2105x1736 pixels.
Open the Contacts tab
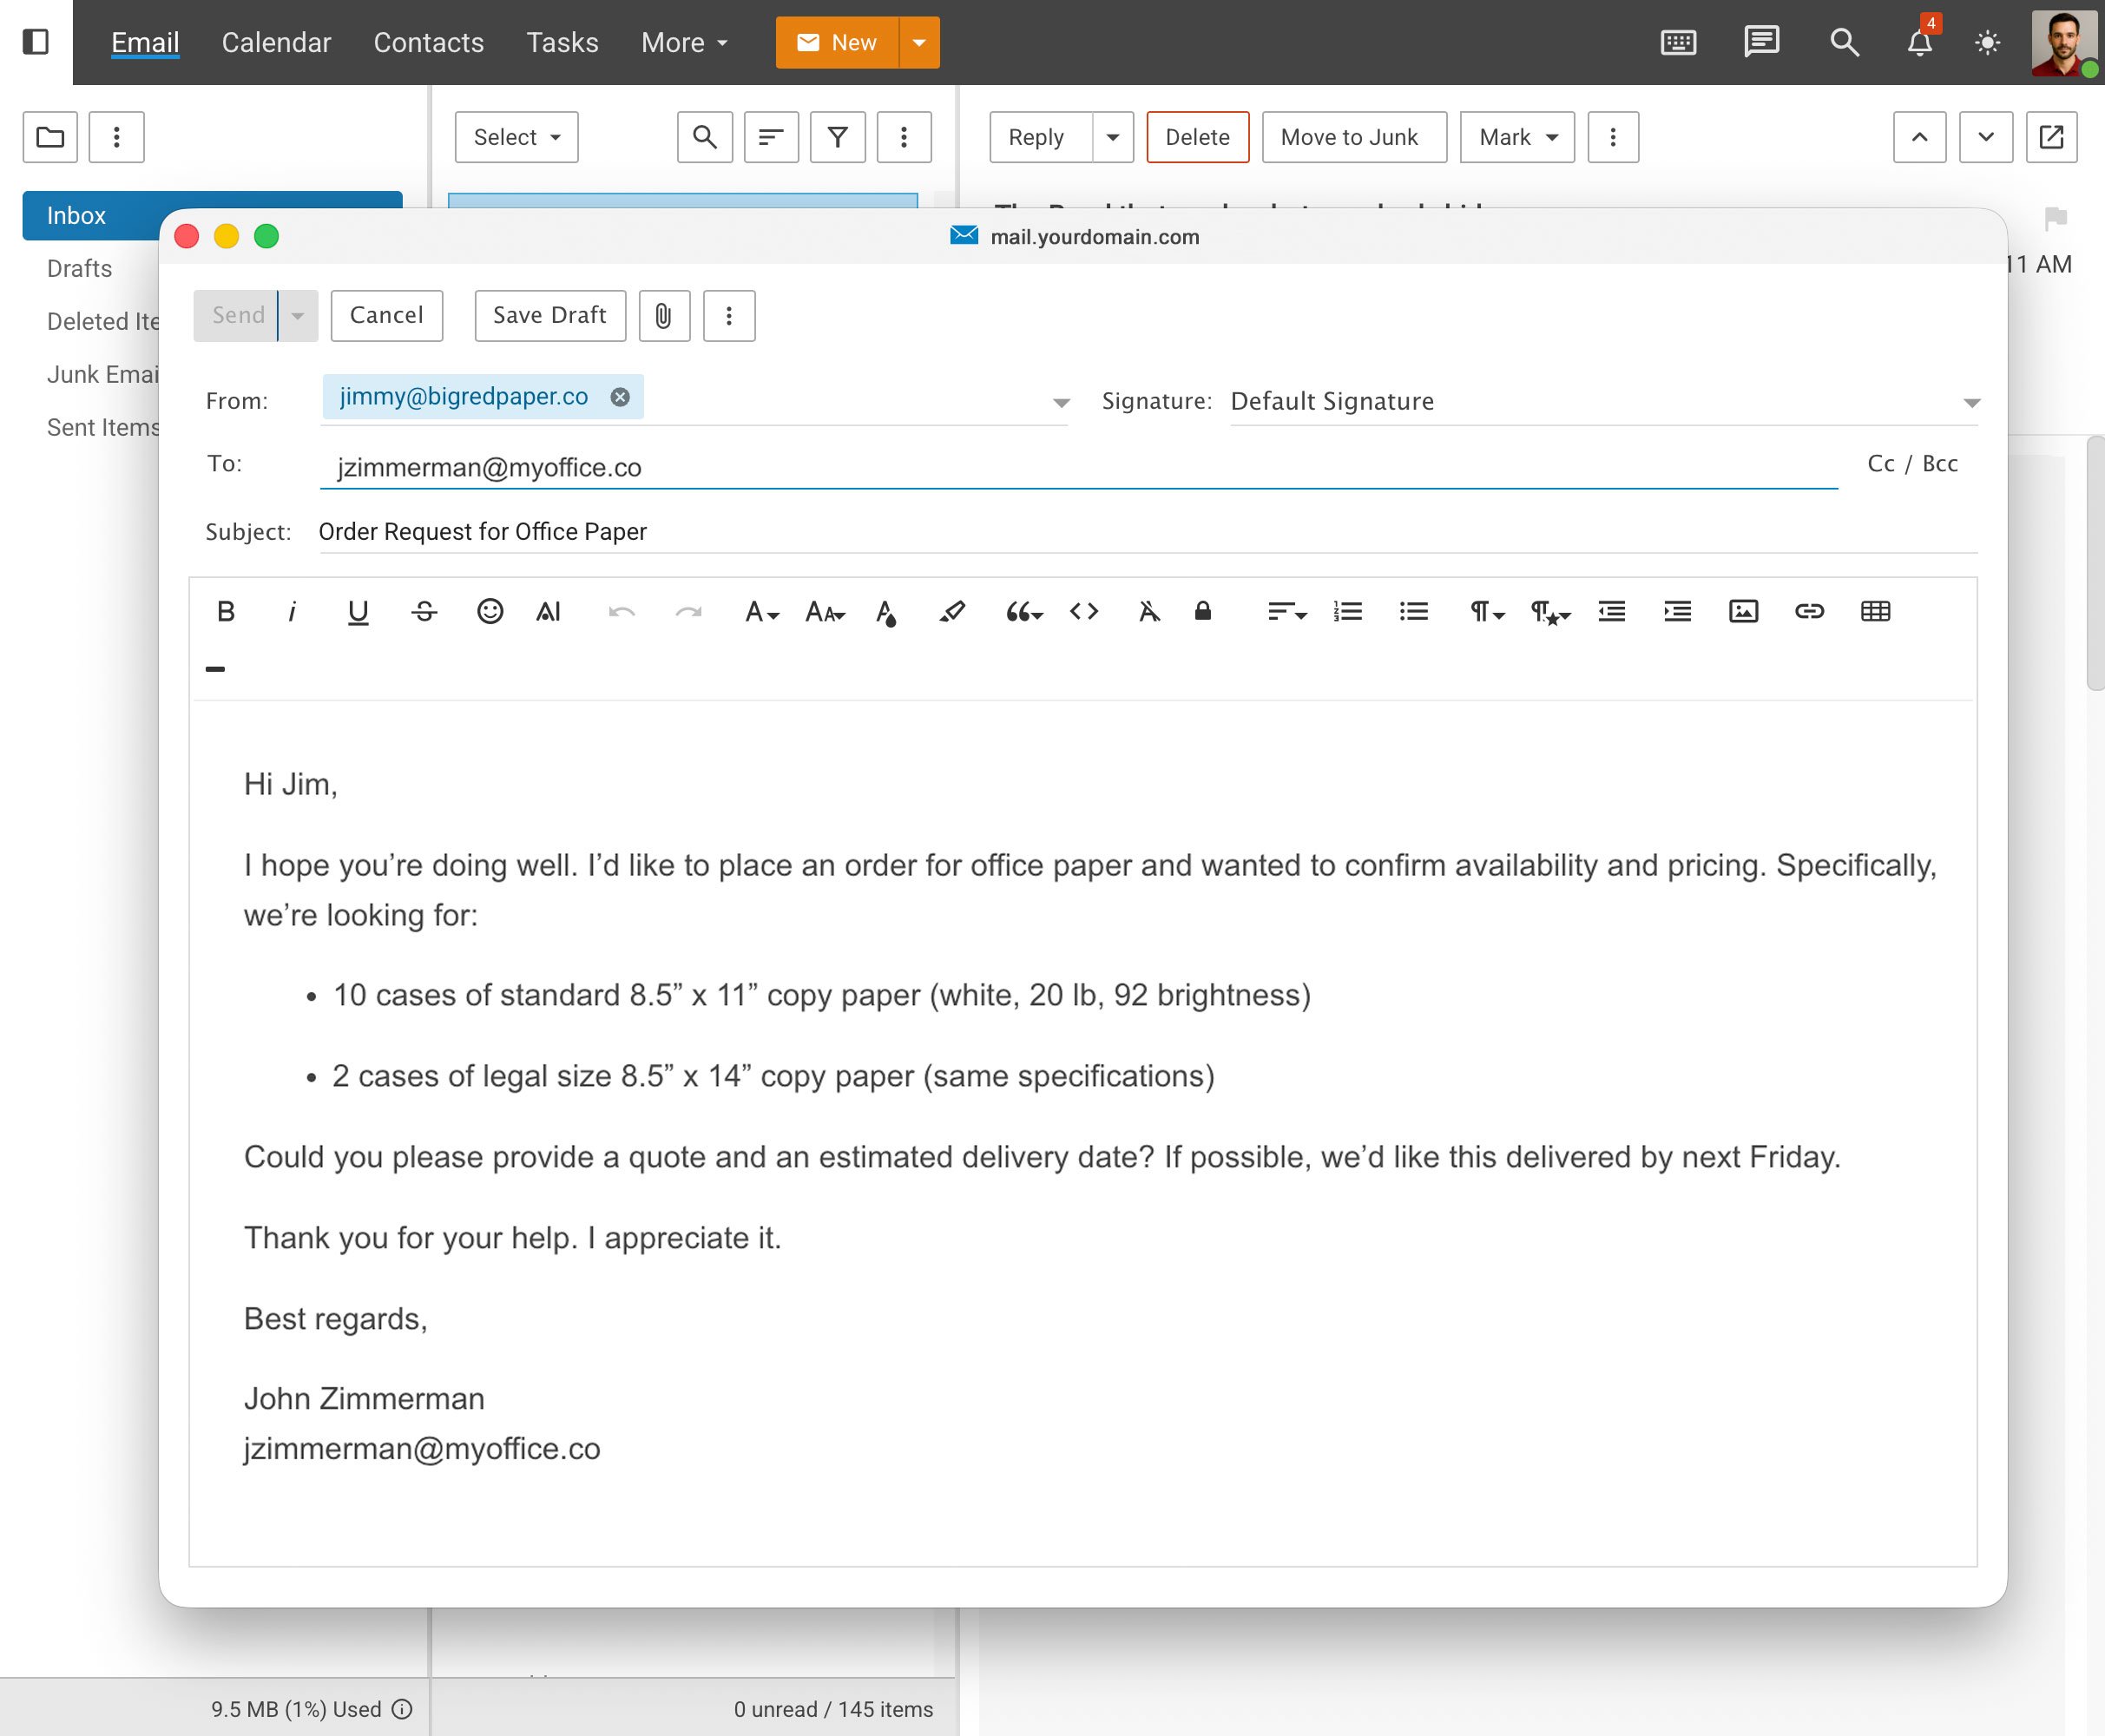[x=428, y=43]
